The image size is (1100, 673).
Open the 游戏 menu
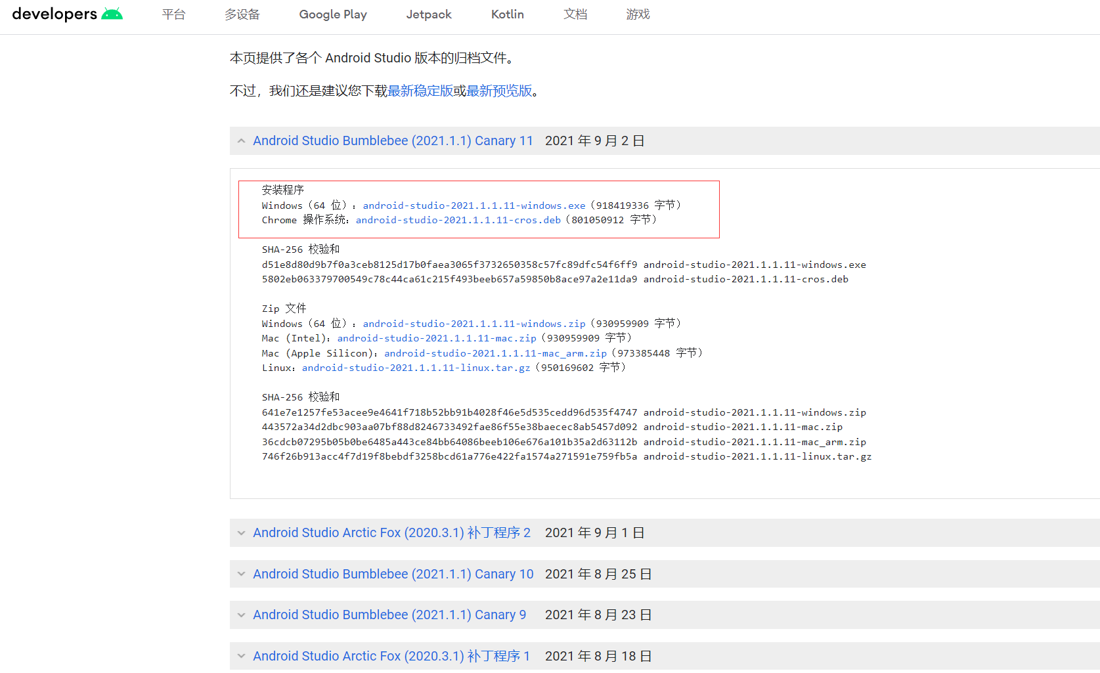click(x=638, y=14)
